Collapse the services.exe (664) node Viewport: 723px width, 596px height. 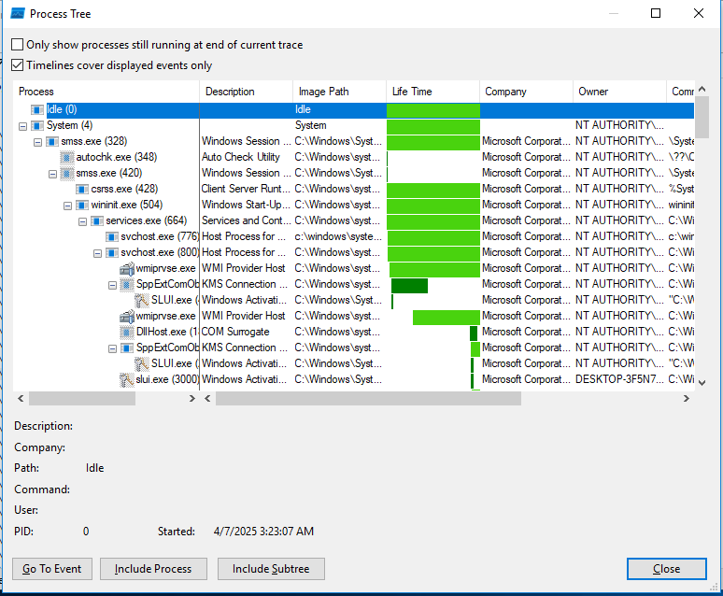[82, 222]
